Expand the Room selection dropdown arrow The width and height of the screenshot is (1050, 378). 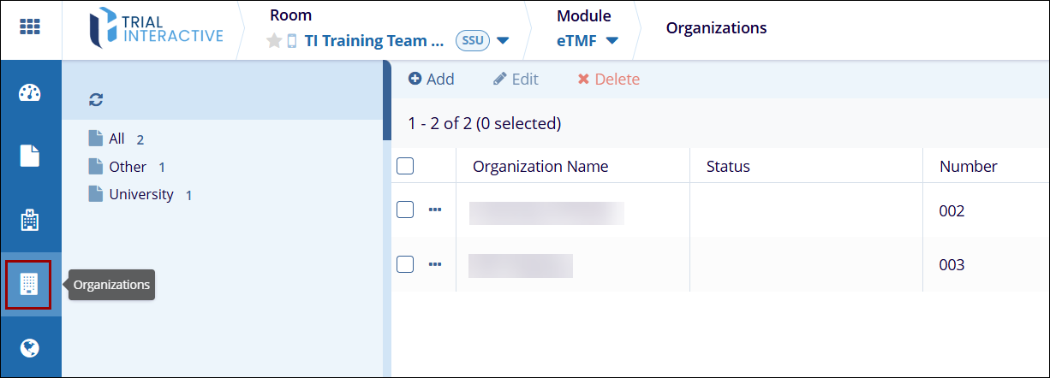[x=503, y=41]
